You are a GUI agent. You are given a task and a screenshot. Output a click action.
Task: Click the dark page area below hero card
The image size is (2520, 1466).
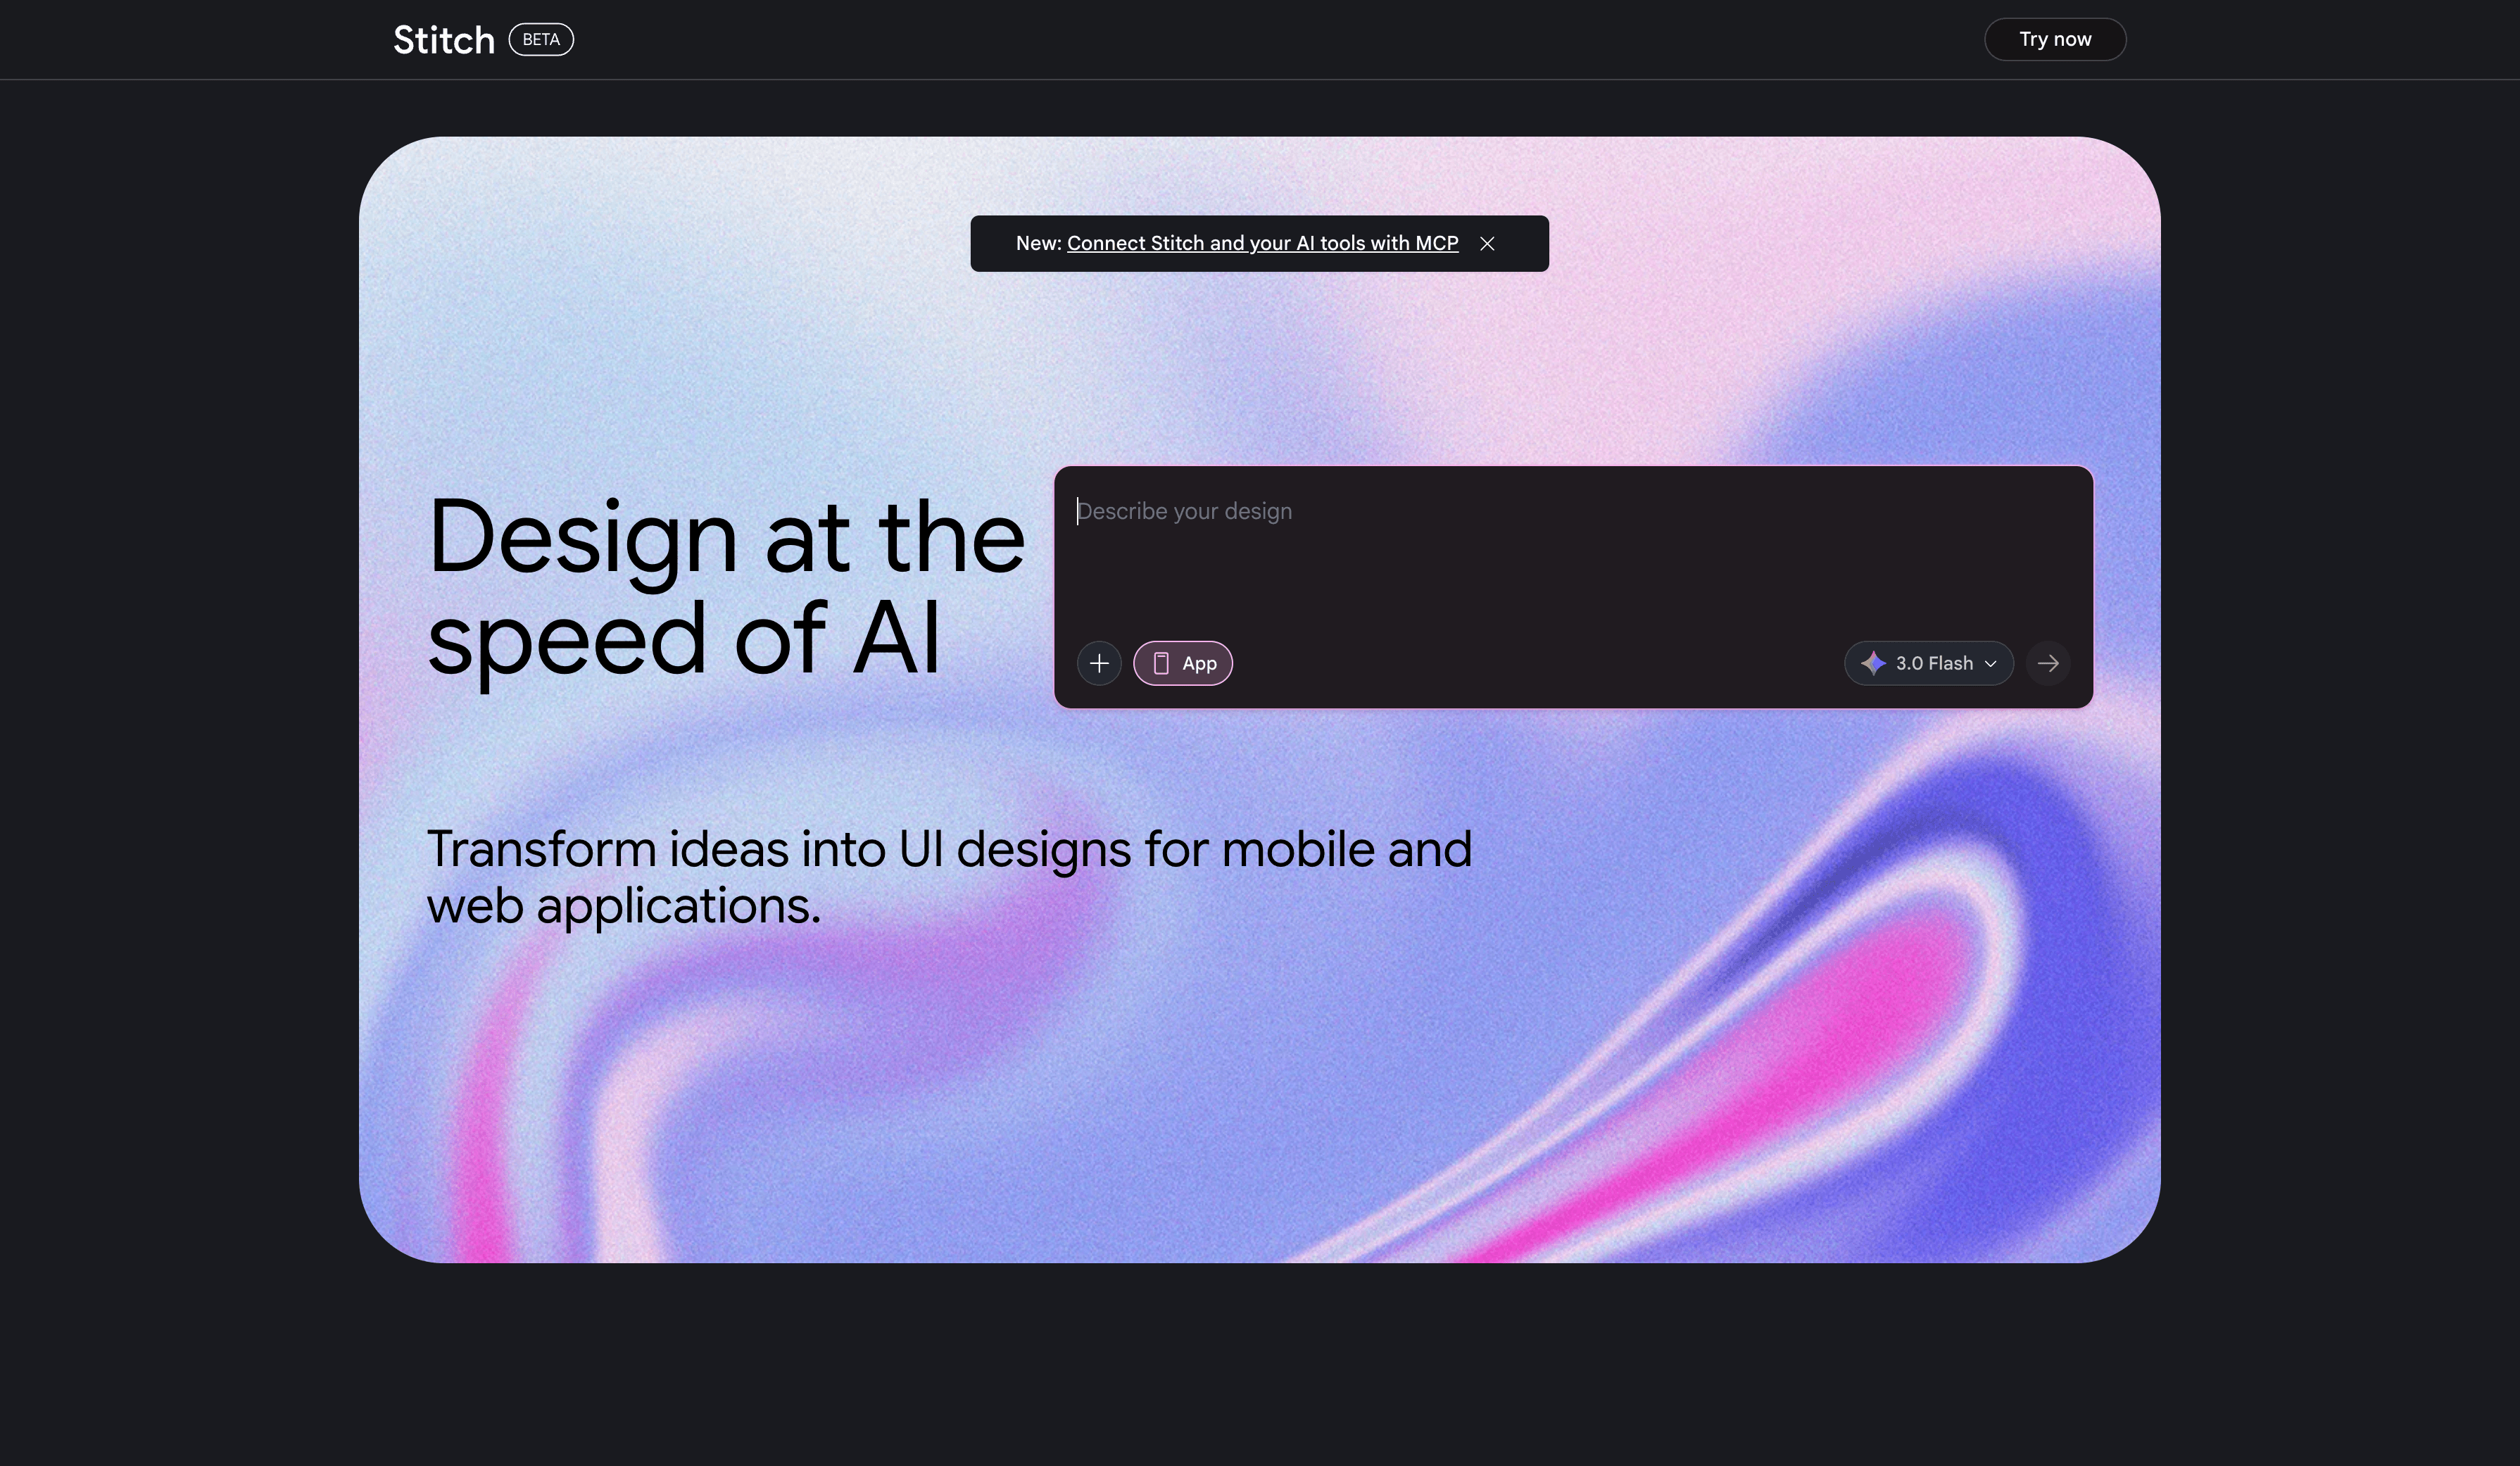tap(1260, 1370)
